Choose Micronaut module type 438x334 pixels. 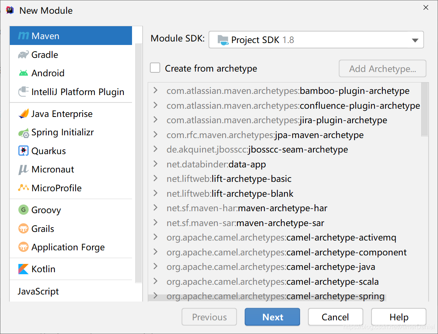(71, 169)
